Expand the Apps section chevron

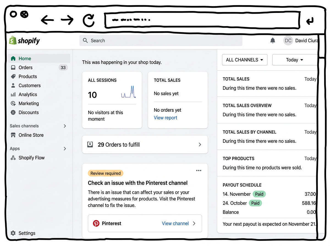(65, 149)
